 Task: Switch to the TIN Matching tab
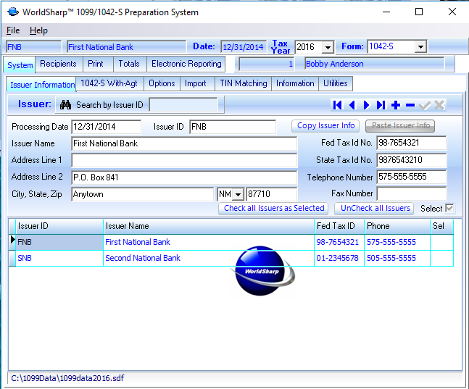(243, 83)
